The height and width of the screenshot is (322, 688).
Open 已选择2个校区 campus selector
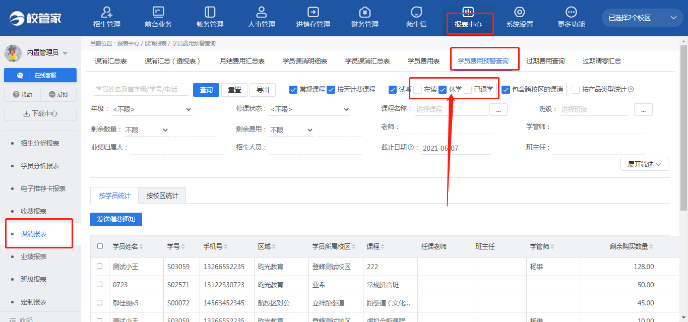[x=643, y=18]
